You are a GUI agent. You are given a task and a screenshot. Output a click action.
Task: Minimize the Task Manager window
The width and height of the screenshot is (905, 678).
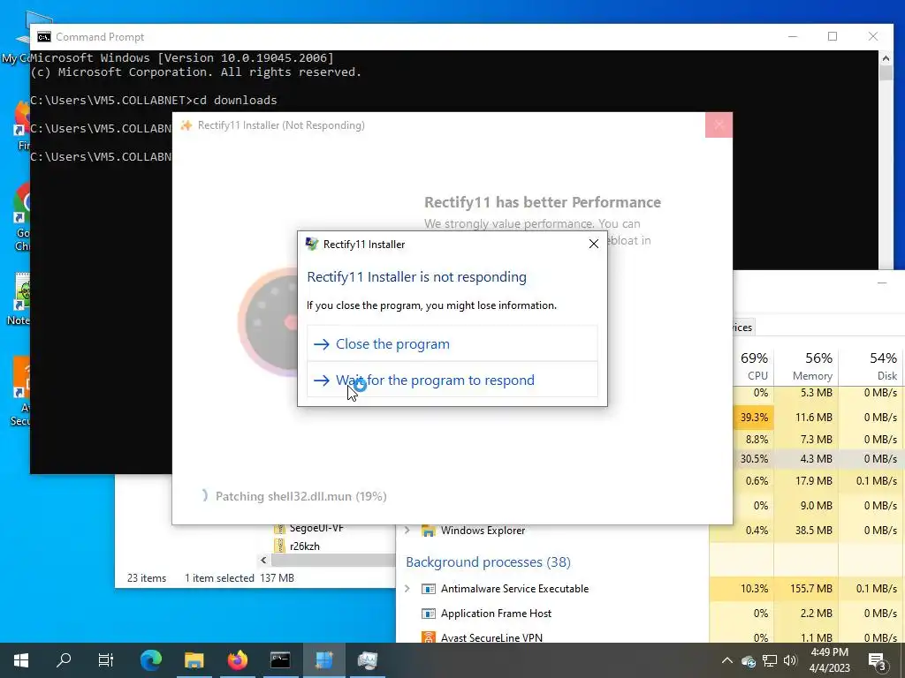(x=881, y=283)
